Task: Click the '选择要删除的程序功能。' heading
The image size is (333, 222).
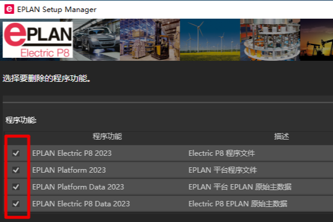Action: point(47,78)
